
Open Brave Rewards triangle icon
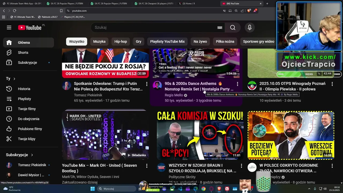pos(255,11)
